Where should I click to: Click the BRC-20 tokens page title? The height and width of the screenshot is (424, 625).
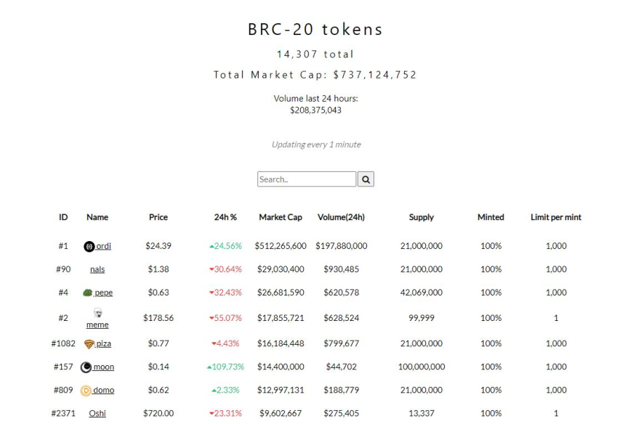(x=312, y=29)
